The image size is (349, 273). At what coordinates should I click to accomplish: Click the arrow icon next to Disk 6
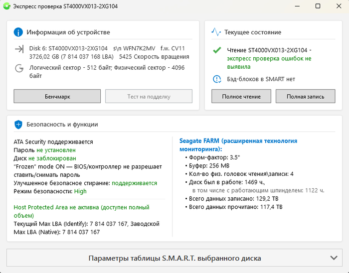[19, 49]
